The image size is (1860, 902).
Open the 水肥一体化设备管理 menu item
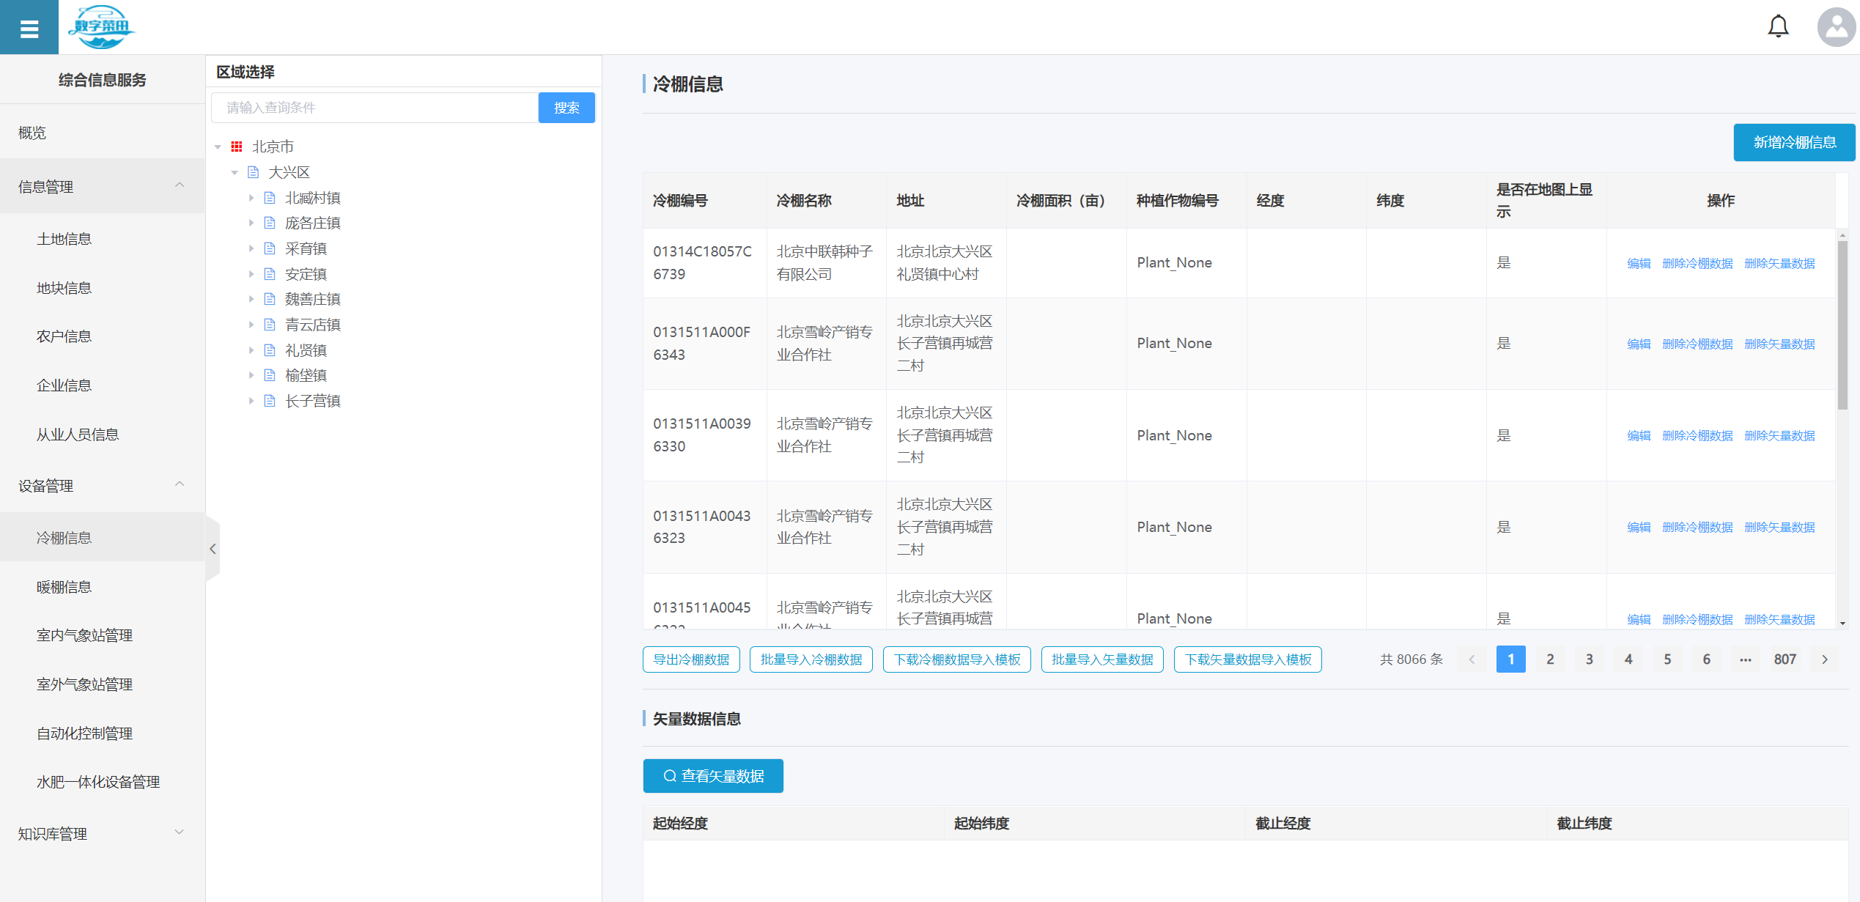(103, 782)
